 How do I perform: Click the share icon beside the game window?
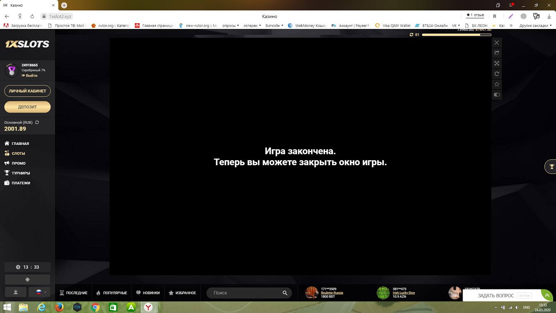(497, 53)
